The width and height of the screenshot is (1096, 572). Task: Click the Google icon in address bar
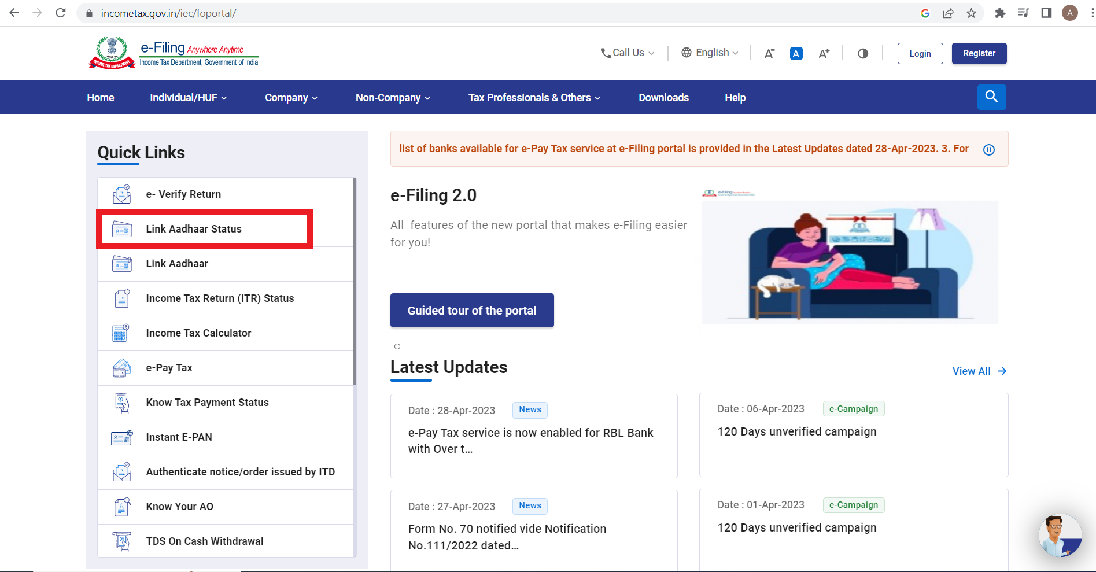click(925, 13)
